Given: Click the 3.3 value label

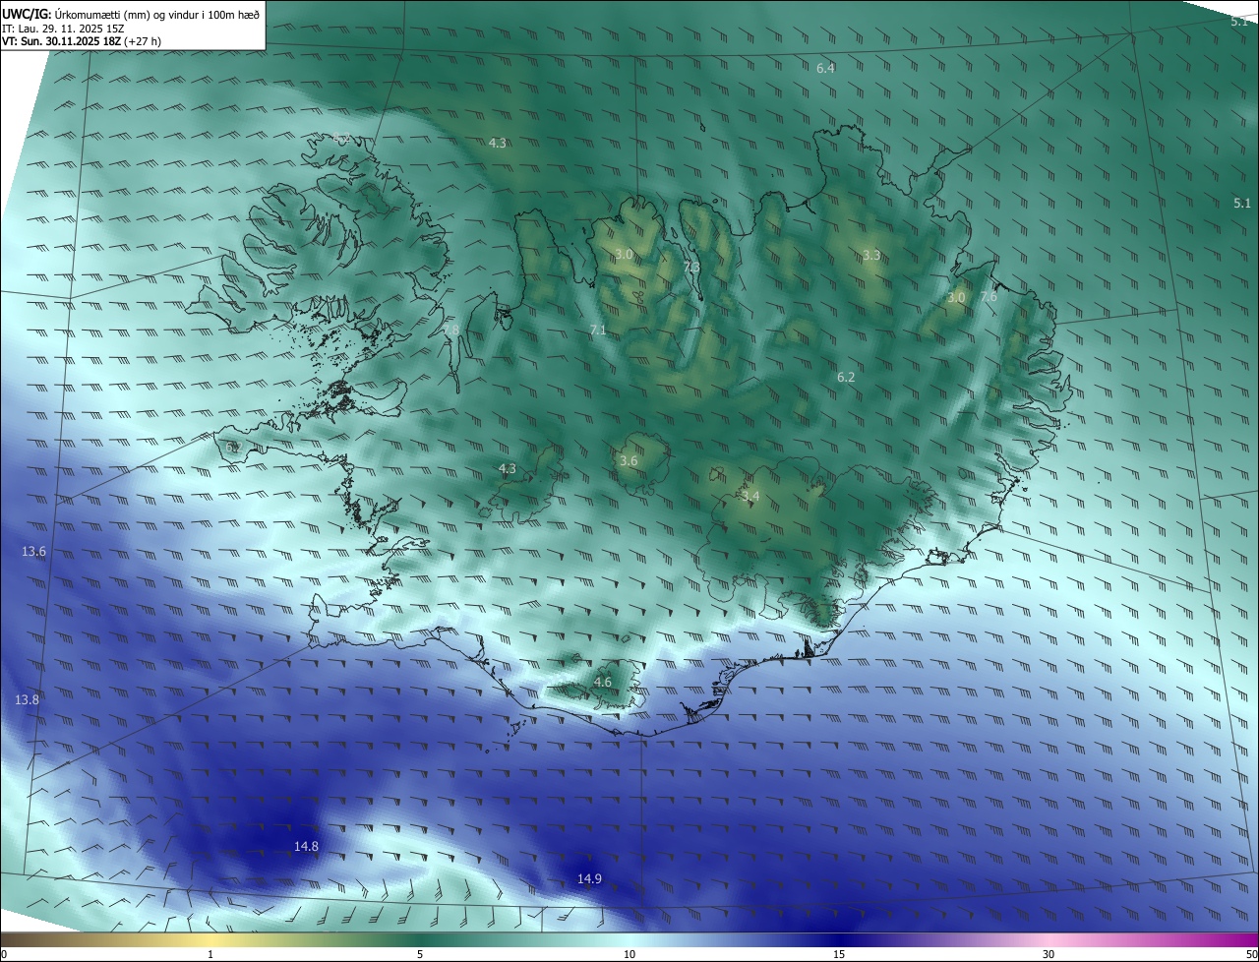Looking at the screenshot, I should tap(871, 256).
